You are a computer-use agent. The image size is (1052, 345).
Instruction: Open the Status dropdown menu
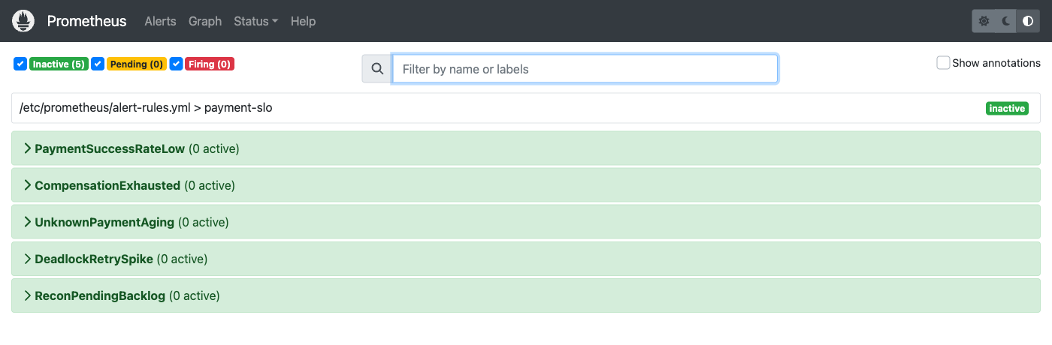255,21
